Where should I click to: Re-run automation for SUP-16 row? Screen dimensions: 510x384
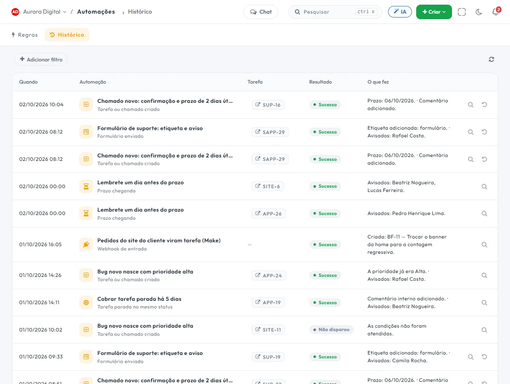pos(484,105)
